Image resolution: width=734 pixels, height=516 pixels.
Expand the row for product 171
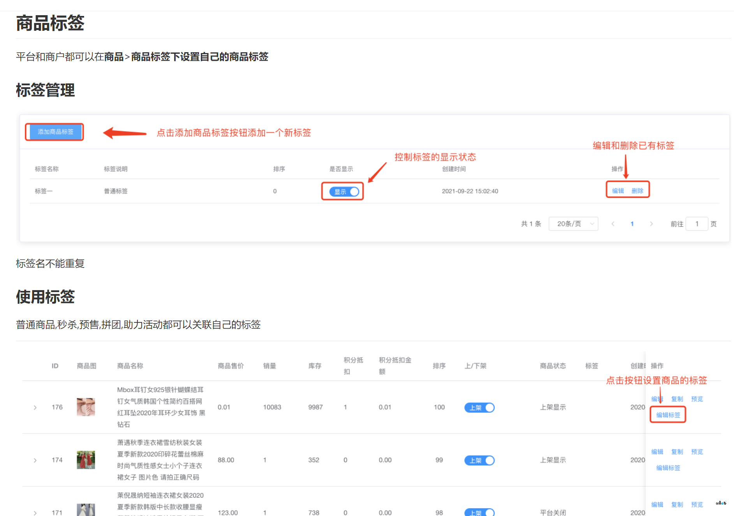(35, 513)
